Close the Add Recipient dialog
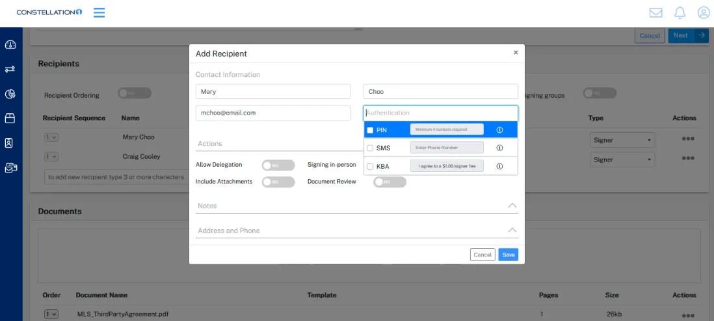This screenshot has height=321, width=714. click(x=516, y=53)
